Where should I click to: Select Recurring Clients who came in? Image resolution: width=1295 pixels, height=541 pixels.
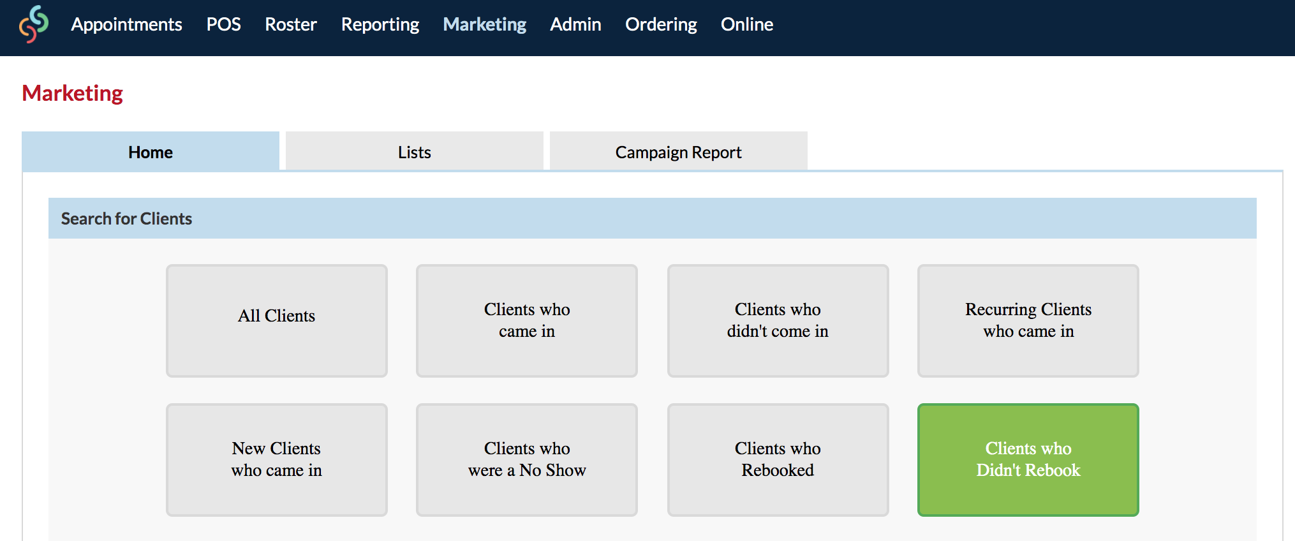1028,320
